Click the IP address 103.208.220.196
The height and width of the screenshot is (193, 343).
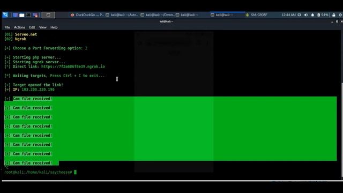[38, 90]
